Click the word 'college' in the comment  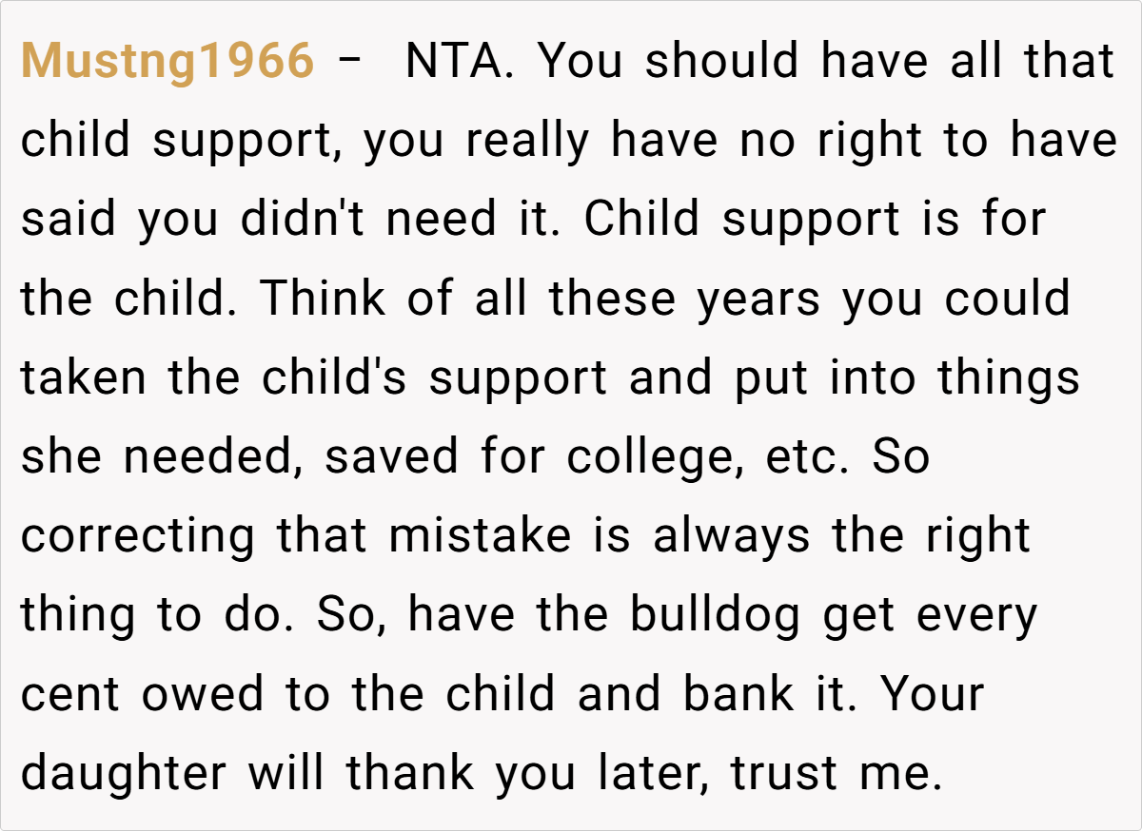[x=655, y=456]
